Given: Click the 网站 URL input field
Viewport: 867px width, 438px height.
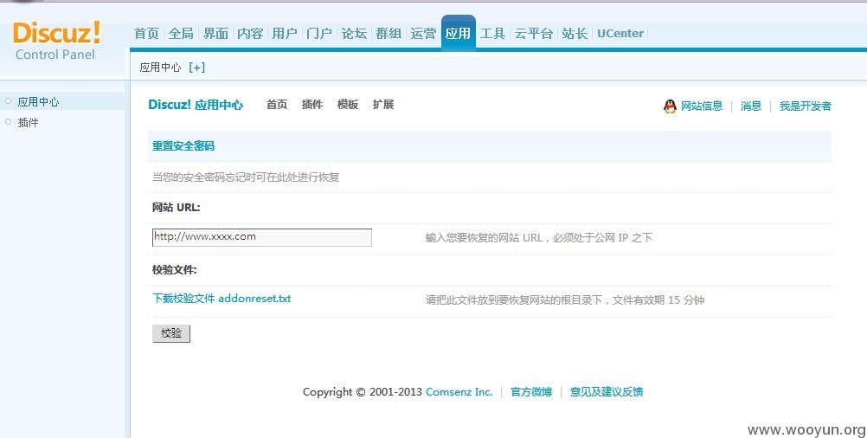Looking at the screenshot, I should coord(262,237).
